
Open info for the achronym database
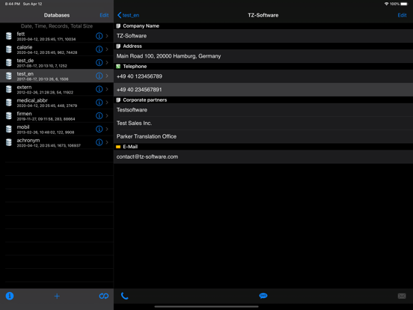pos(99,142)
